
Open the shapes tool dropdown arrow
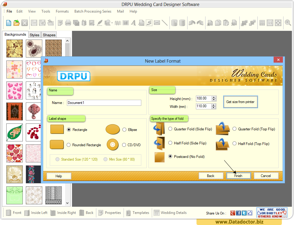click(112, 23)
